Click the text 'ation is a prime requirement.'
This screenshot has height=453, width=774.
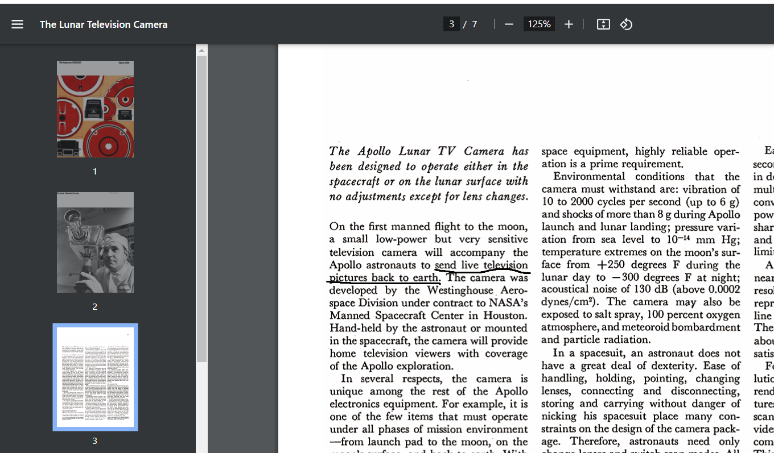(x=612, y=164)
